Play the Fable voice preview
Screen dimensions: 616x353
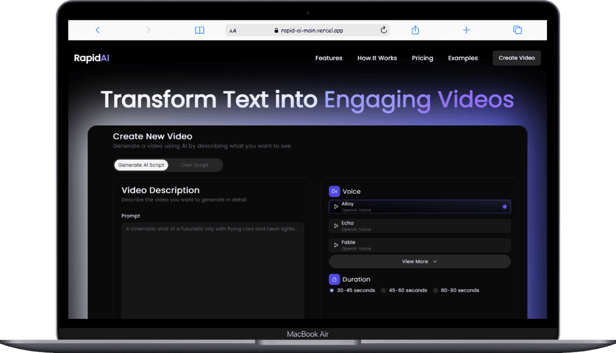point(336,245)
